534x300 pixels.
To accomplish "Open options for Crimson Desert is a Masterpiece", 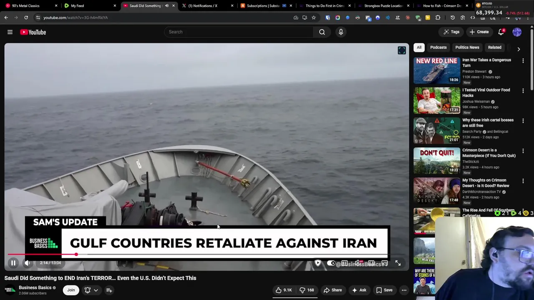I will point(523,151).
